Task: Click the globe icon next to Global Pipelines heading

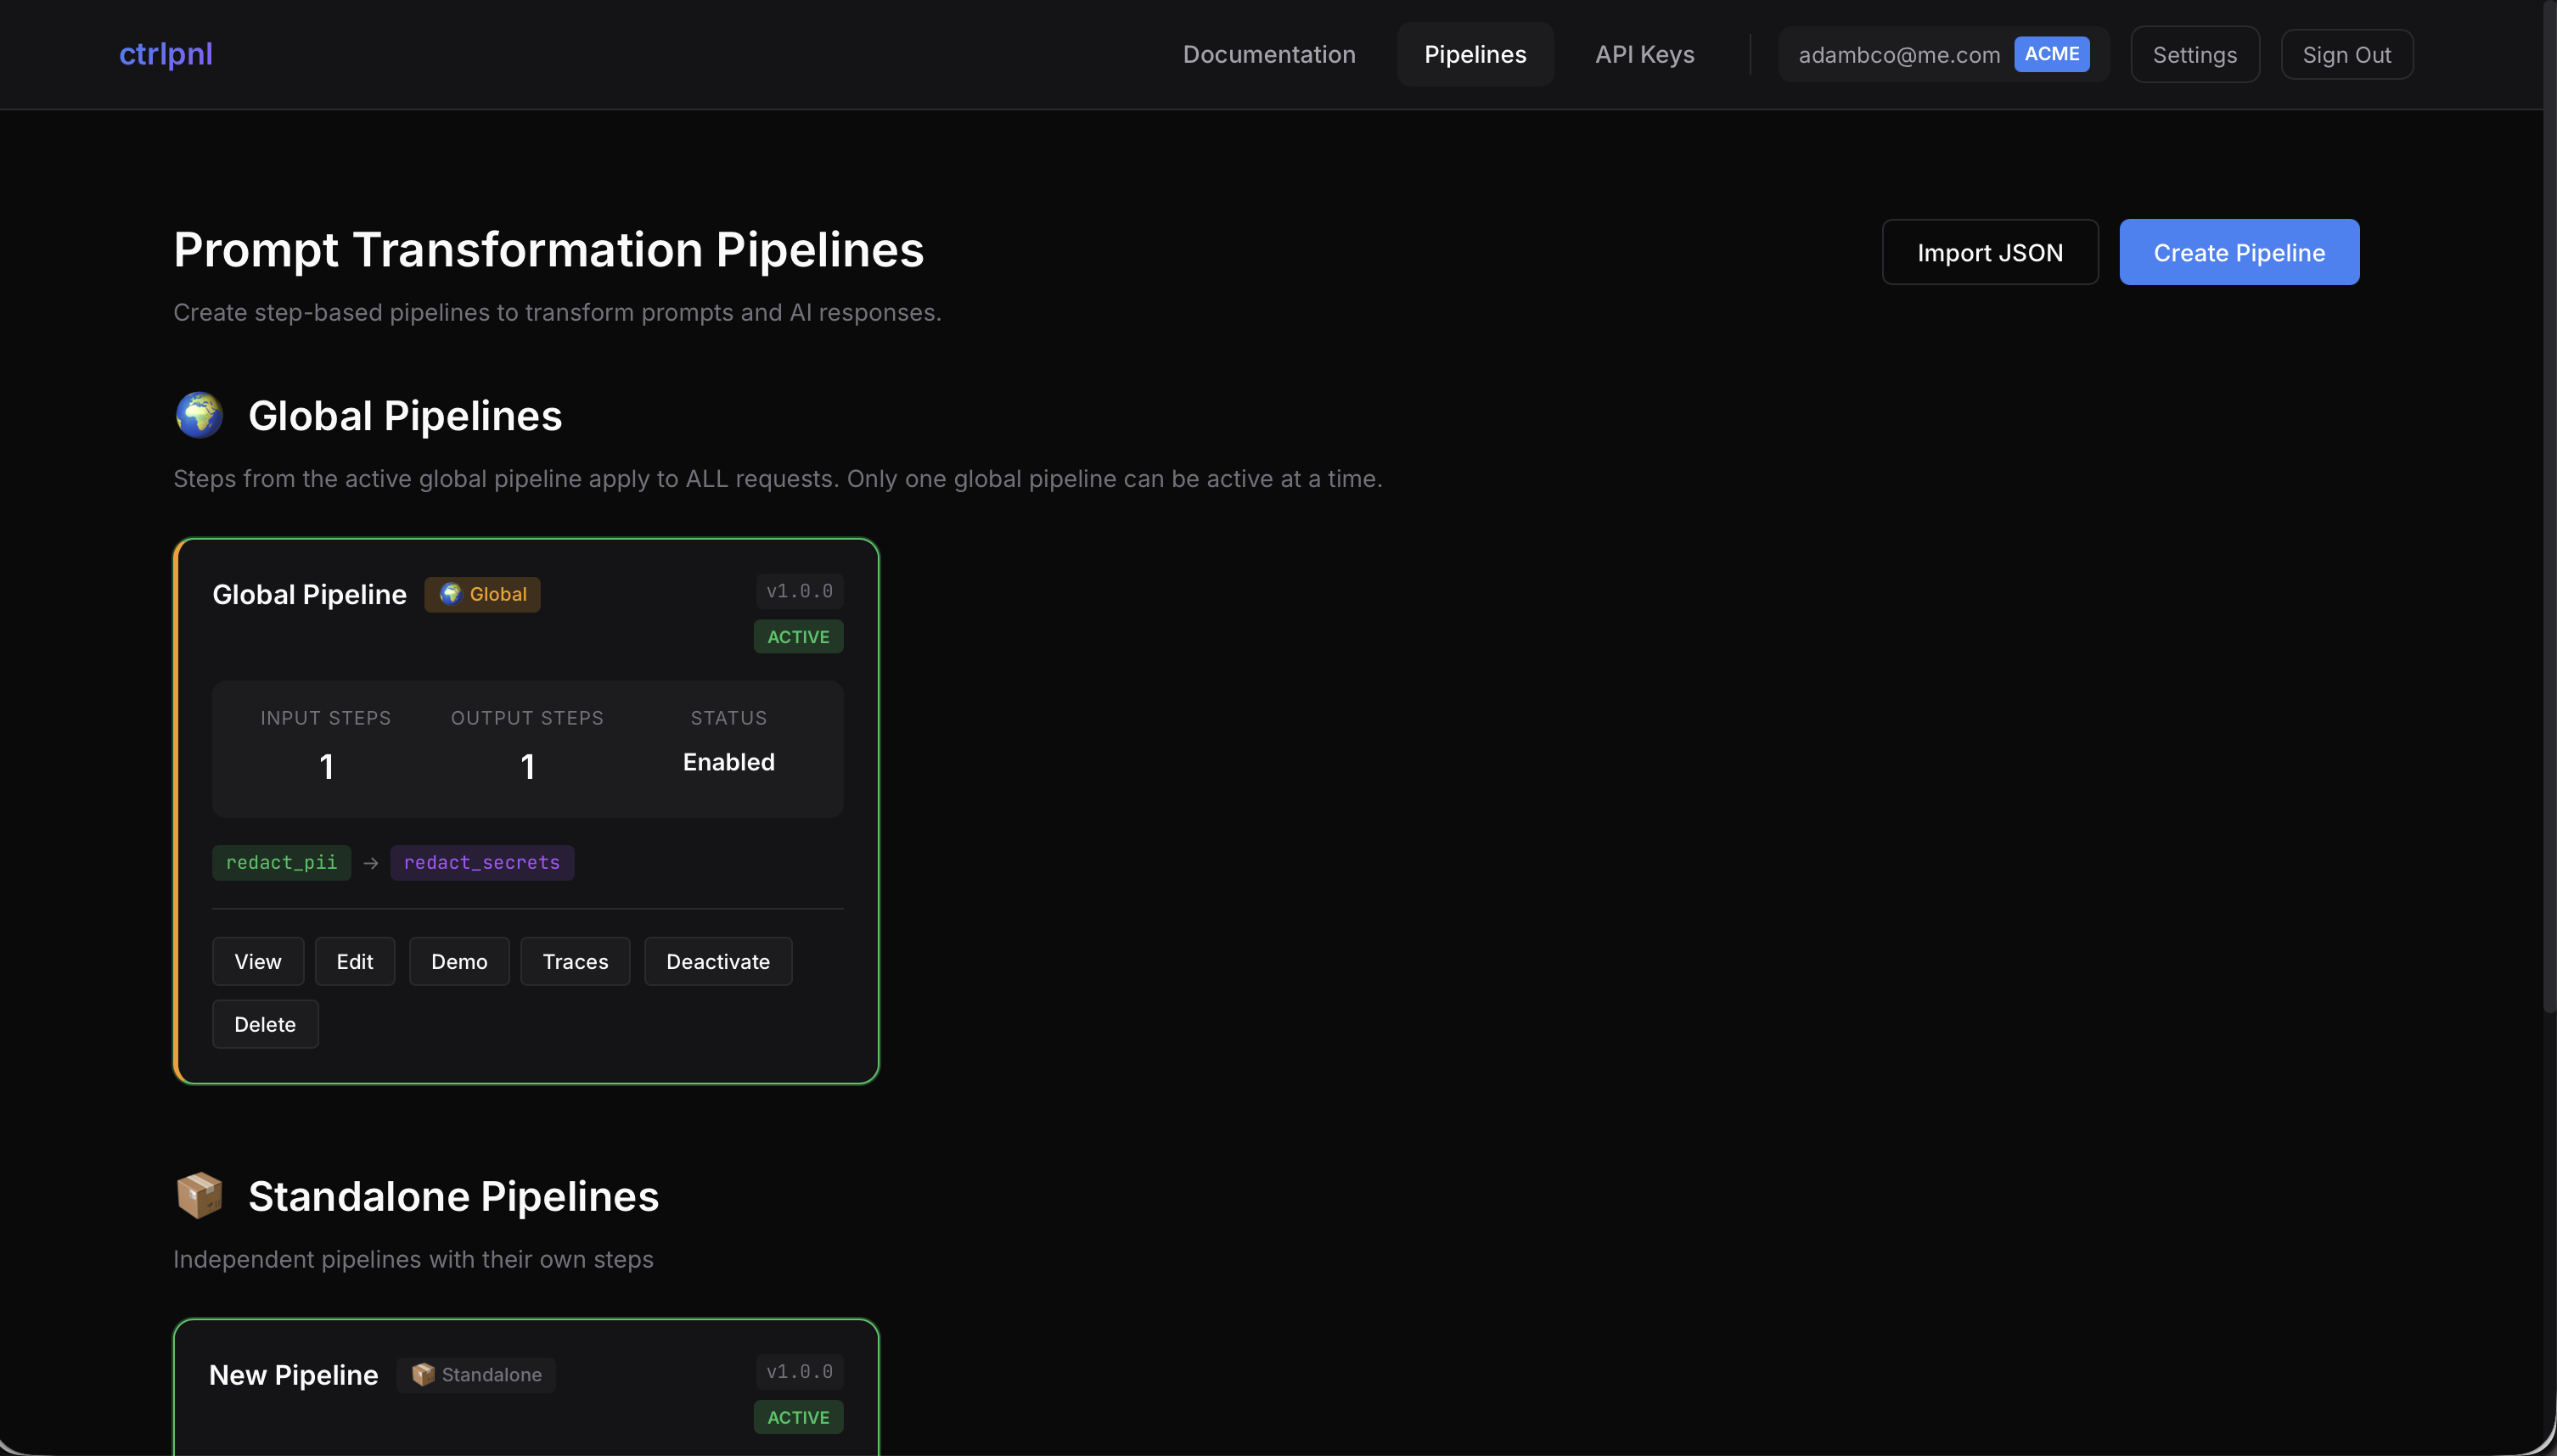Action: click(x=200, y=414)
